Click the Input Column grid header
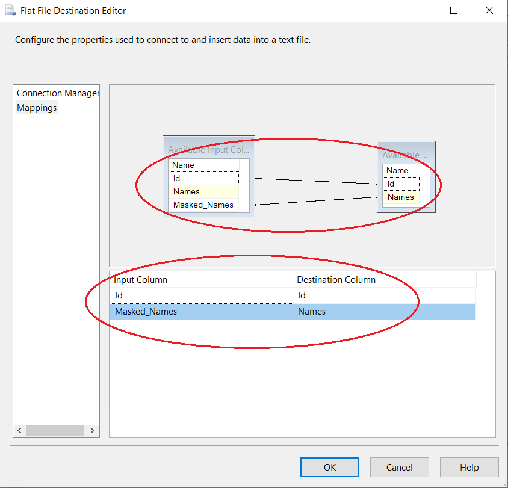 pos(201,280)
